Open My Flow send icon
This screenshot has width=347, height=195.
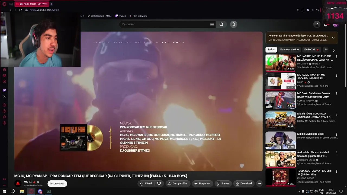click(x=313, y=10)
